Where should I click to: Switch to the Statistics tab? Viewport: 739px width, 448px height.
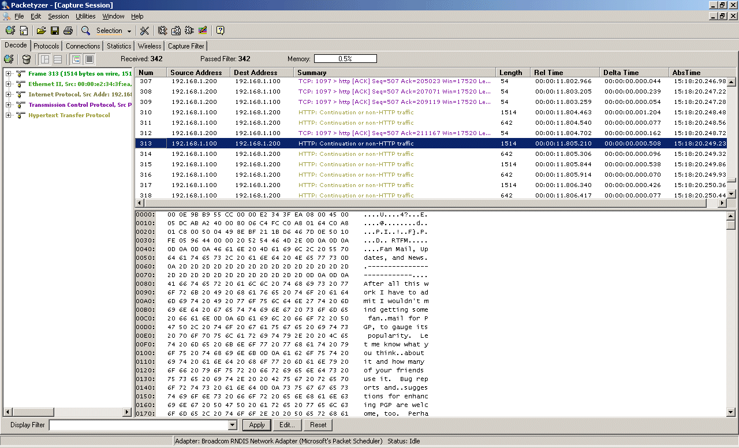pos(119,46)
